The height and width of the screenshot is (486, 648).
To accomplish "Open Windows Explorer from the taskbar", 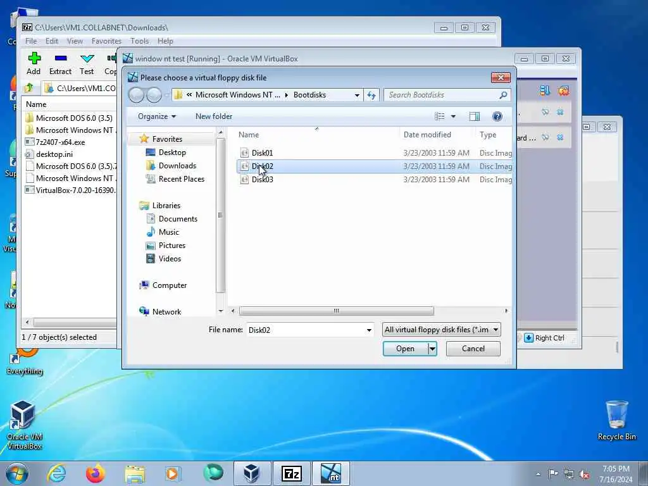I will (135, 473).
